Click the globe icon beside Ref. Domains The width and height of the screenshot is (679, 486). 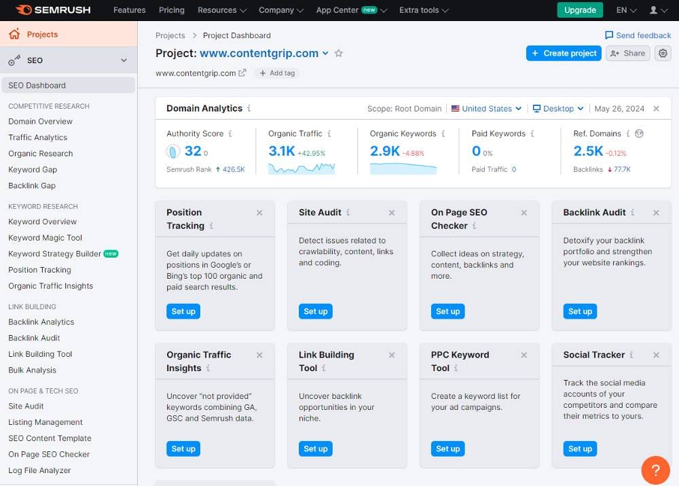[x=637, y=133]
